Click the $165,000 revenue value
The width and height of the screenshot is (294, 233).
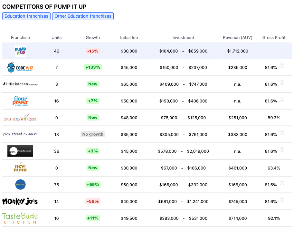pos(238,185)
